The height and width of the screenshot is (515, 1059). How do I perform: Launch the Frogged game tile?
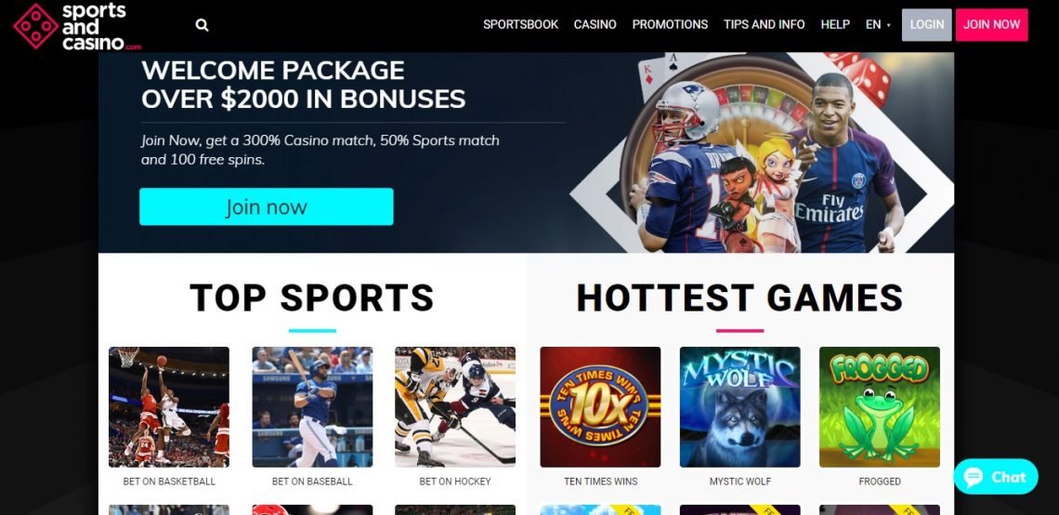tap(880, 407)
